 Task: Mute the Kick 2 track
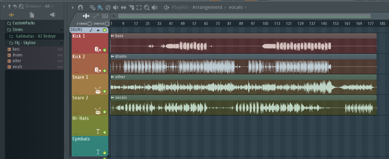[x=104, y=71]
